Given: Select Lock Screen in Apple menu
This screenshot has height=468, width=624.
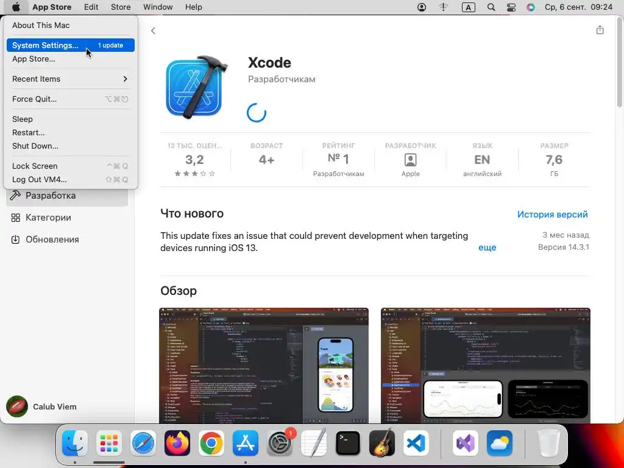Looking at the screenshot, I should pyautogui.click(x=71, y=166).
